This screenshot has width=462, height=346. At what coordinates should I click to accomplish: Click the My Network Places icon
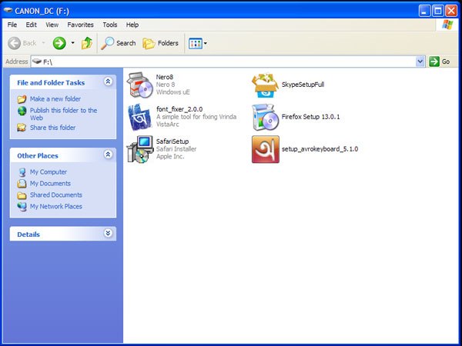tap(22, 207)
